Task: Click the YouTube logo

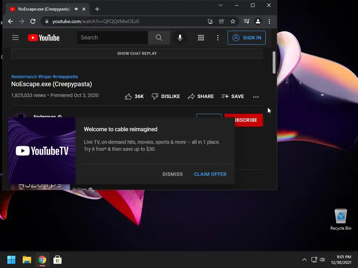Action: (x=44, y=38)
